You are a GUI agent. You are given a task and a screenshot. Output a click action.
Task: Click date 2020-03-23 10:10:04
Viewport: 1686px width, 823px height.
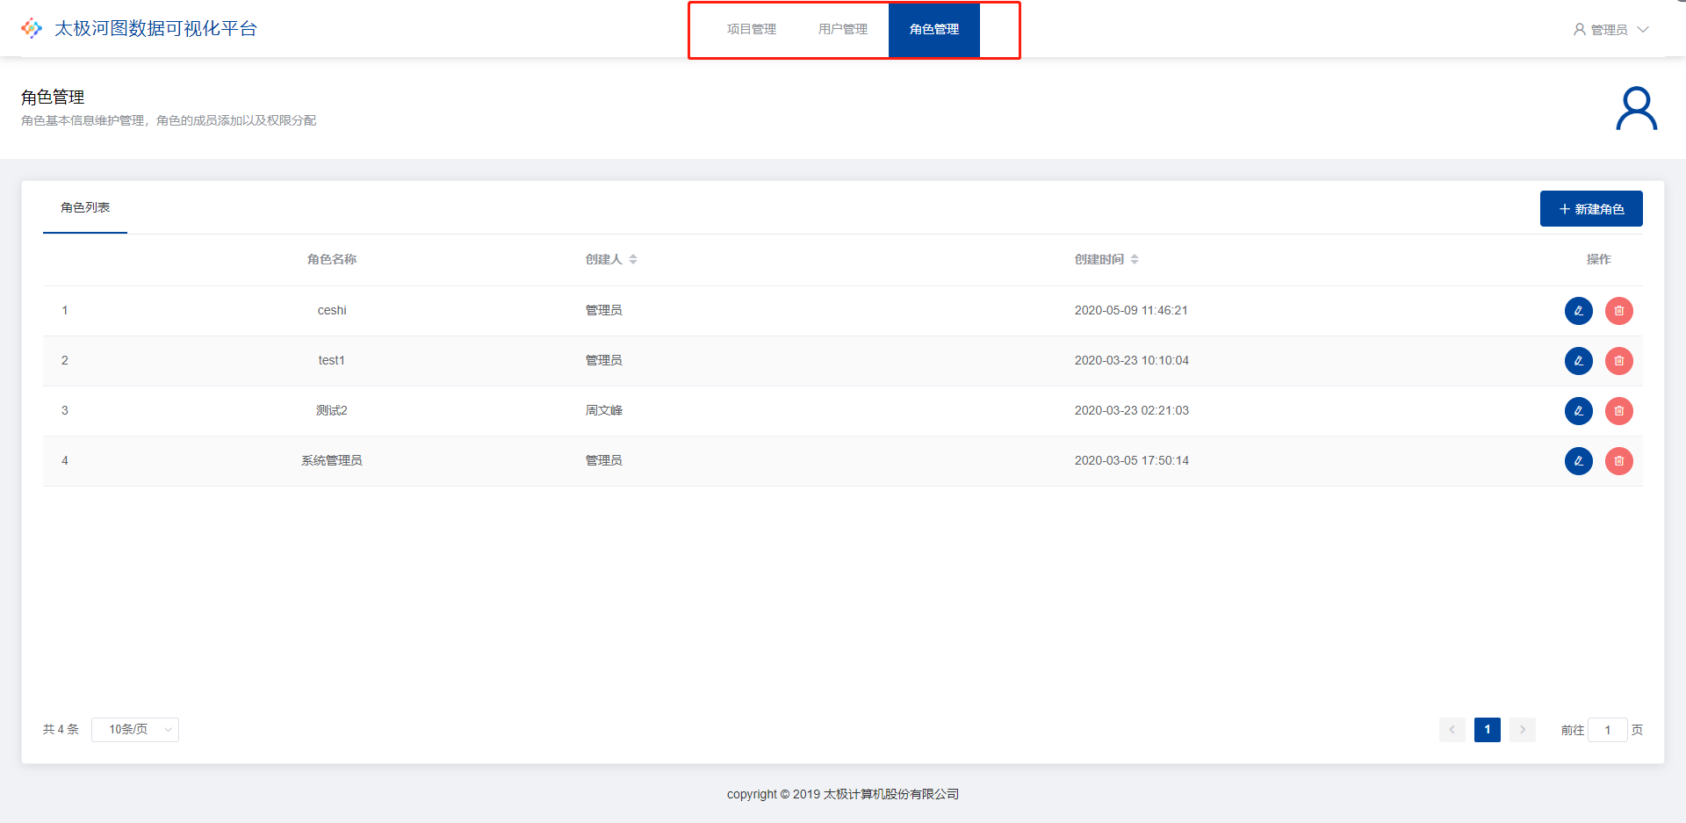pos(1132,361)
